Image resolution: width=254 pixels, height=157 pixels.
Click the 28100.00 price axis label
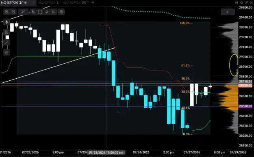point(245,145)
